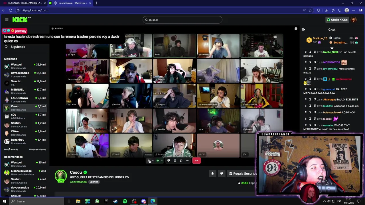Open the Kick hamburger sidebar menu
The image size is (365, 205).
[7, 20]
